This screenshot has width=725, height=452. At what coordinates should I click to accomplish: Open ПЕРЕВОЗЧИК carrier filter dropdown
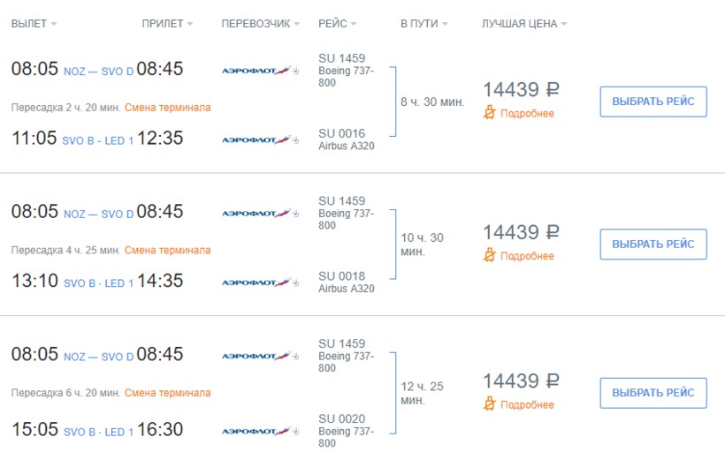pos(260,24)
